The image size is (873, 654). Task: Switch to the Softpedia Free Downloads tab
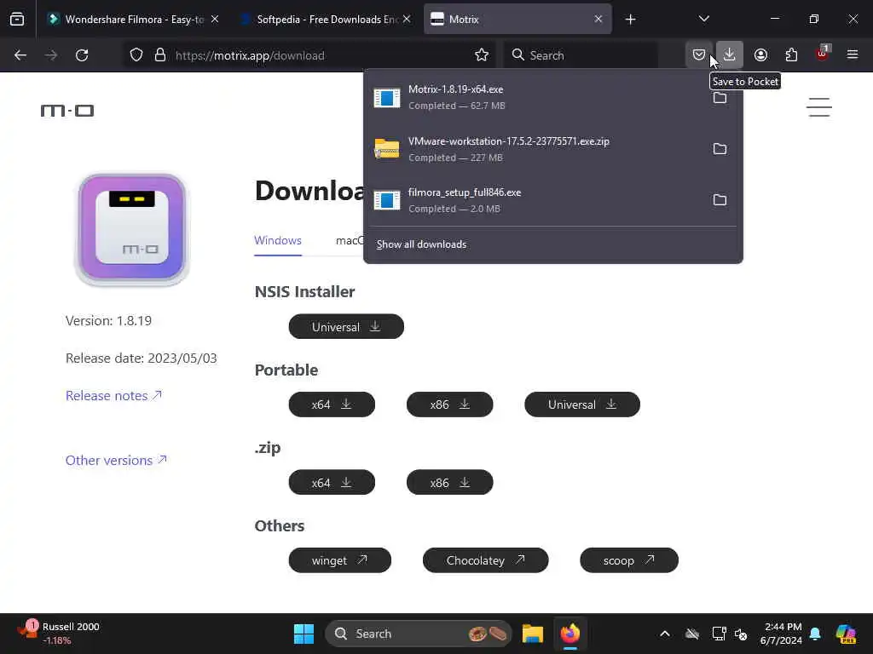[x=327, y=20]
